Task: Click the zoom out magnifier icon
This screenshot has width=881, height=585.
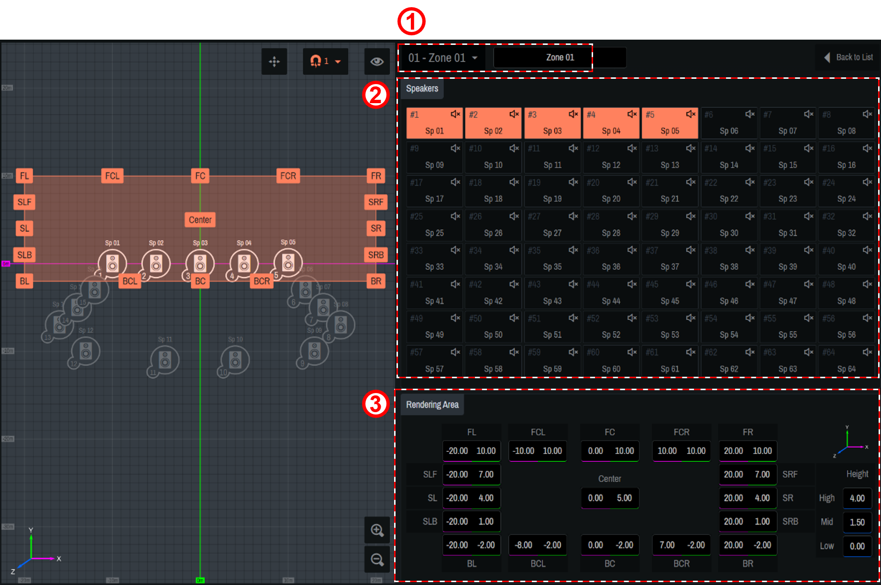Action: [377, 560]
